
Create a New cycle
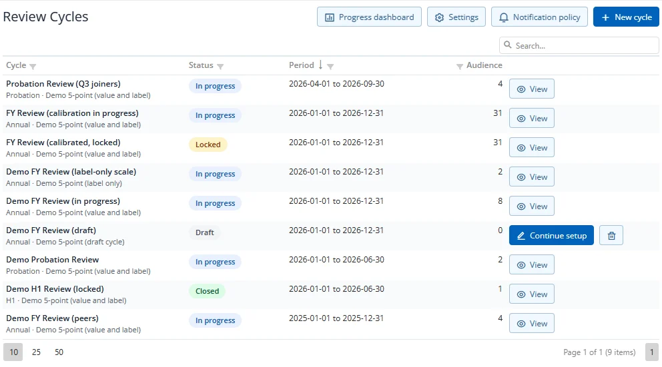626,17
